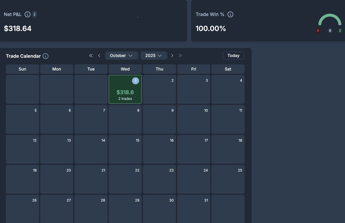Select October 8 in the calendar

tap(125, 119)
